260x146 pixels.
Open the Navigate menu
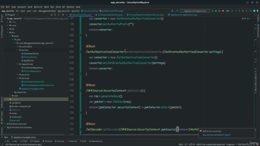[x=22, y=7]
